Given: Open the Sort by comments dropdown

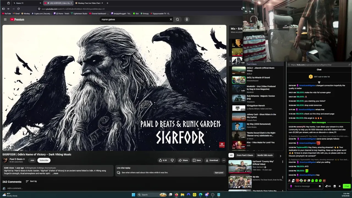Looking at the screenshot, I should click(31, 181).
